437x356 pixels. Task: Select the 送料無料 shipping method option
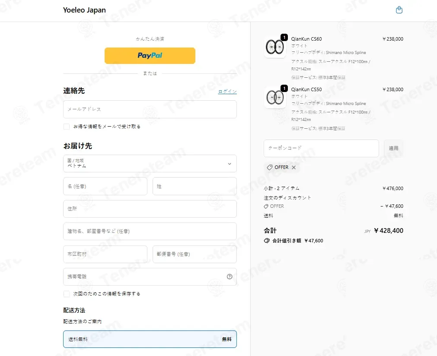pyautogui.click(x=150, y=339)
